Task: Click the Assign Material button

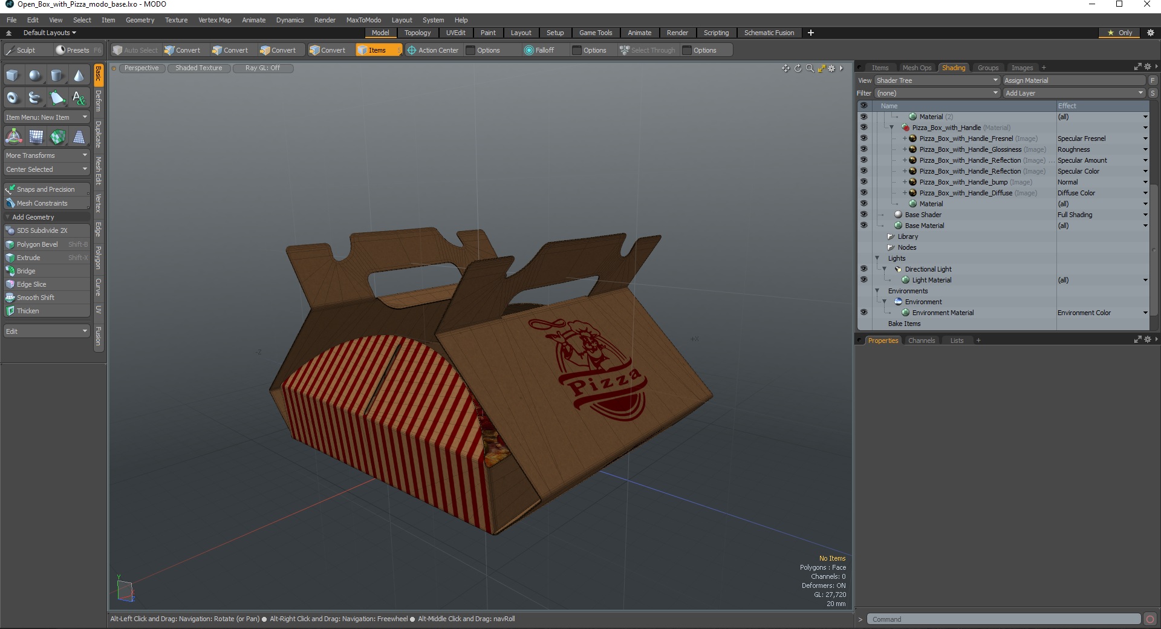Action: pos(1074,80)
